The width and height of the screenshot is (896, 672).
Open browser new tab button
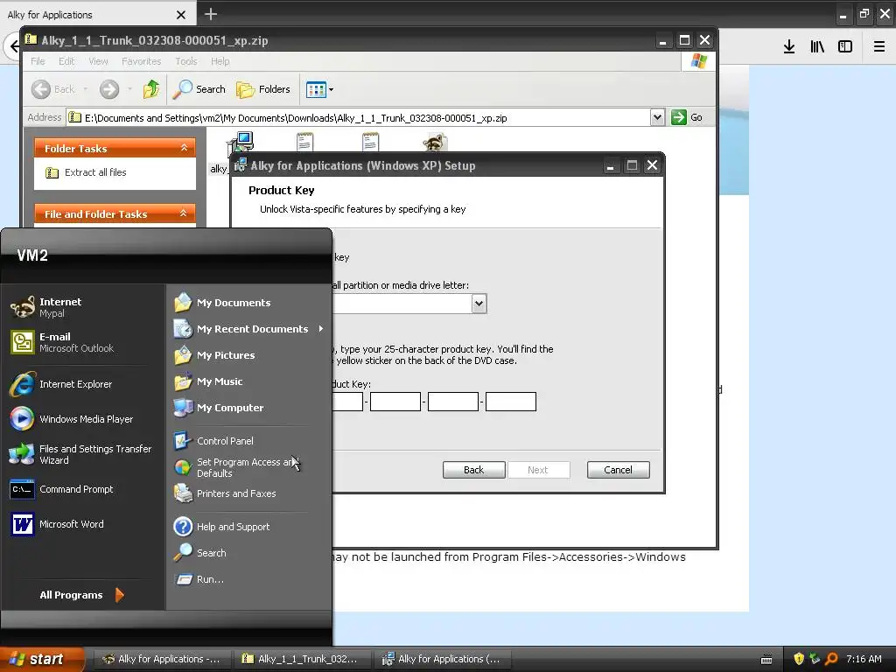[211, 14]
